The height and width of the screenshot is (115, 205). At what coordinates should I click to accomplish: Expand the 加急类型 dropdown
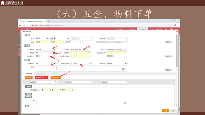coord(54,63)
